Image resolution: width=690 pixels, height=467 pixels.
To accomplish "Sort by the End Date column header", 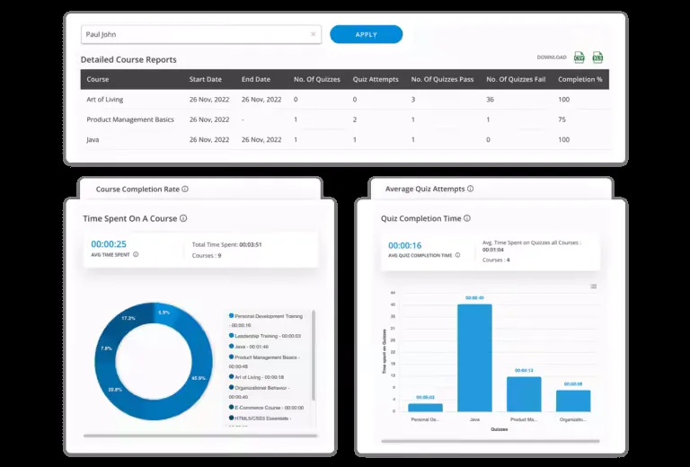I will pos(256,80).
